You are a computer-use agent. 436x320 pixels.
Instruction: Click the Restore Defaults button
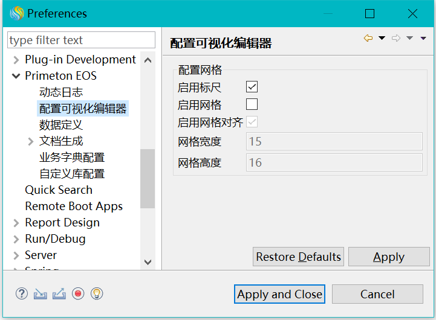298,257
